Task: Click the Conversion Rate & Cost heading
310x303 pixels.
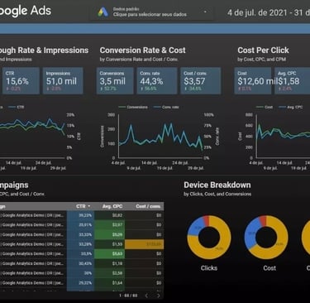Action: coord(143,50)
